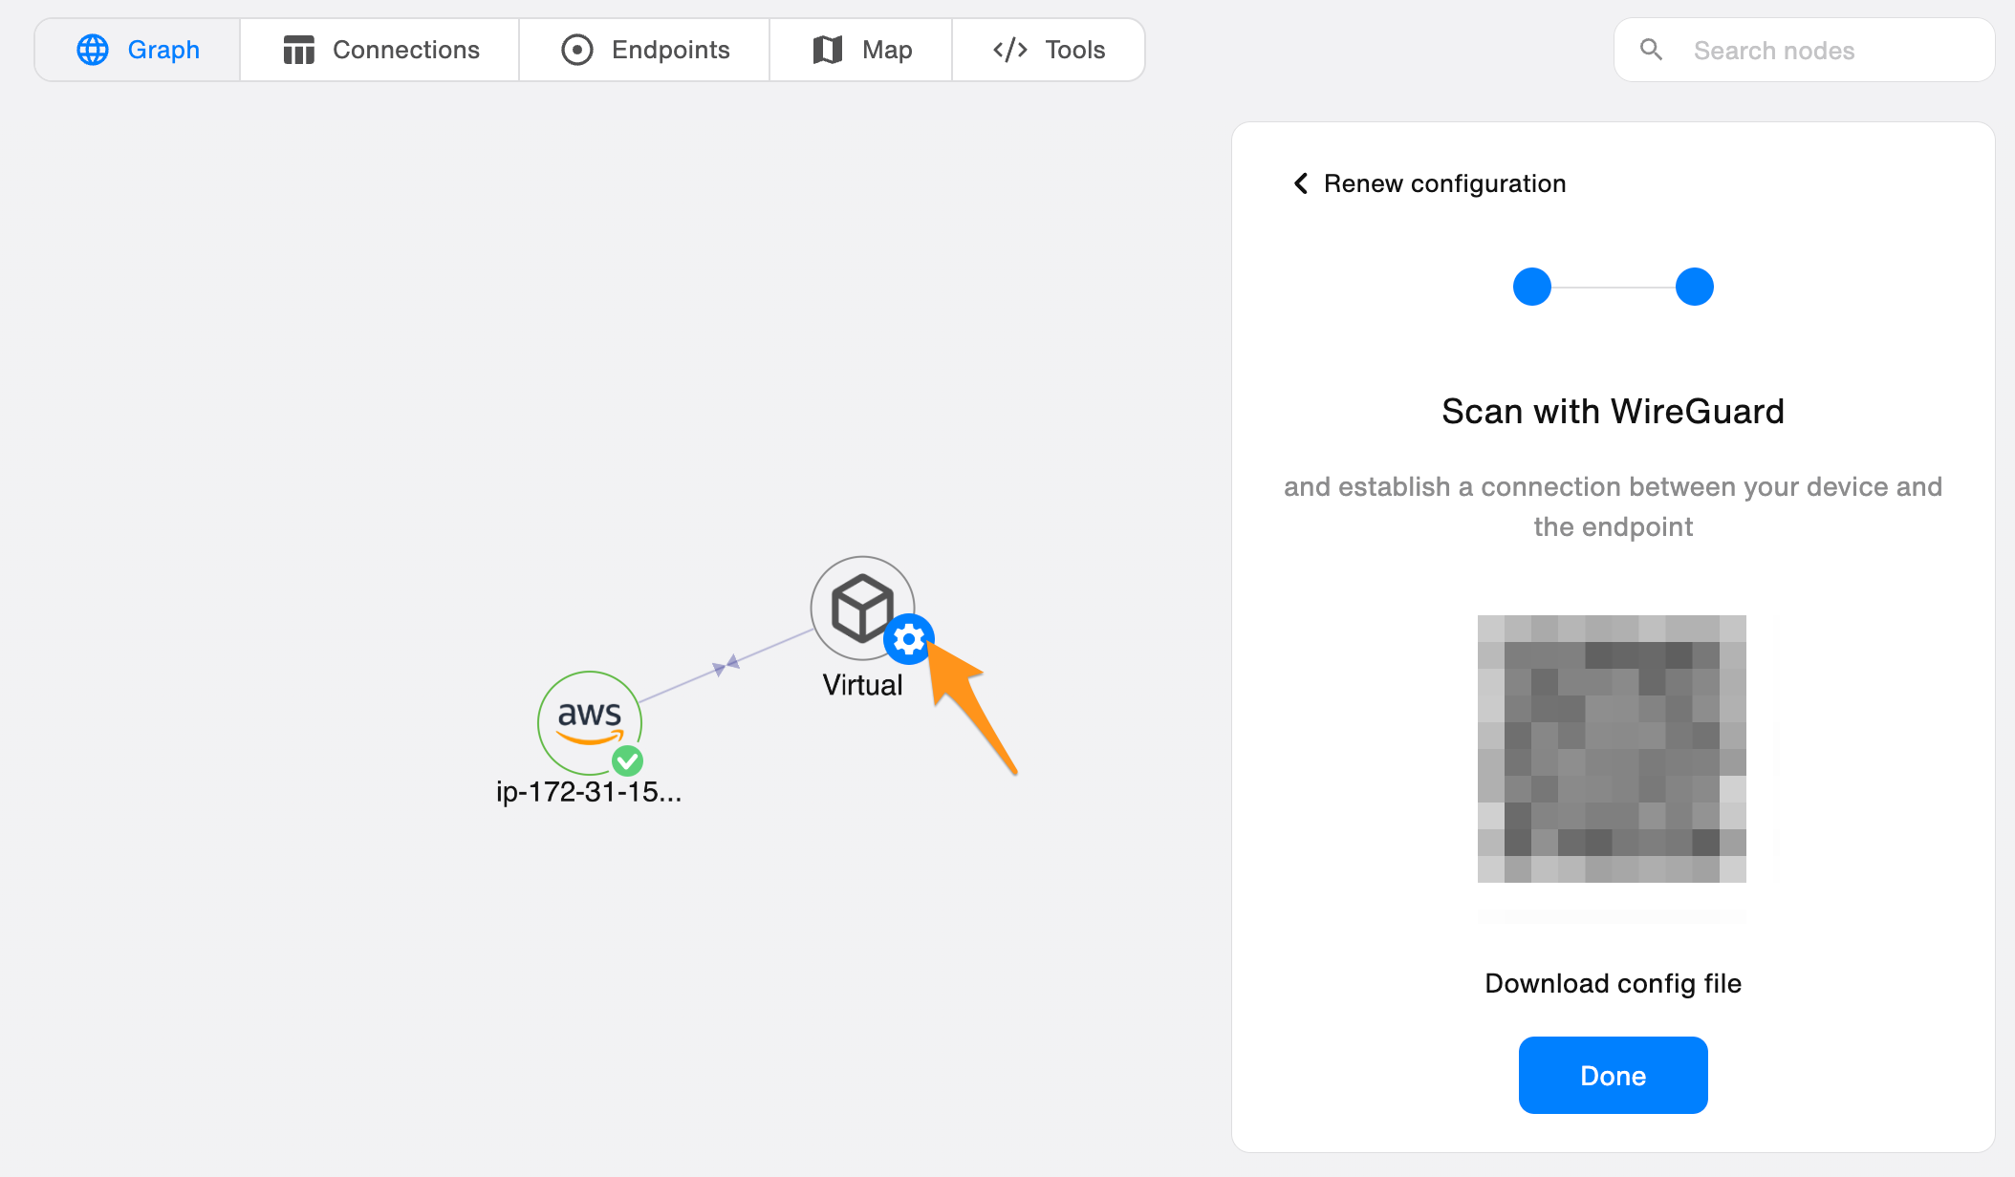Click the Graph globe icon
This screenshot has height=1177, width=2015.
[93, 50]
